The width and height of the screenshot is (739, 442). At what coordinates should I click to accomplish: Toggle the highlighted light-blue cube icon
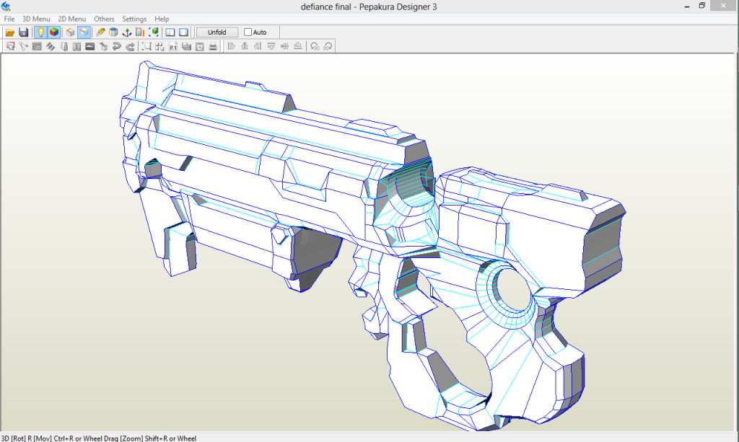tap(84, 32)
